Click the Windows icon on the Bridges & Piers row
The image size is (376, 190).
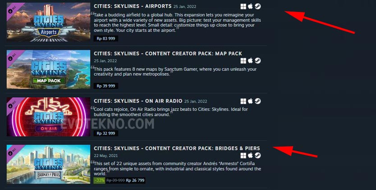[243, 156]
